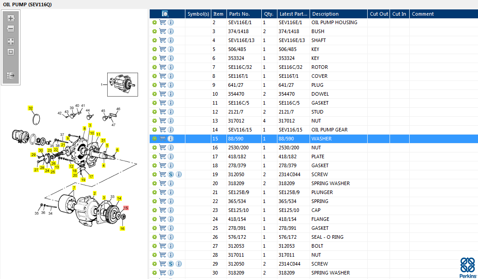The height and width of the screenshot is (279, 478).
Task: Select callout 7 on the diagram
Action: point(74,188)
